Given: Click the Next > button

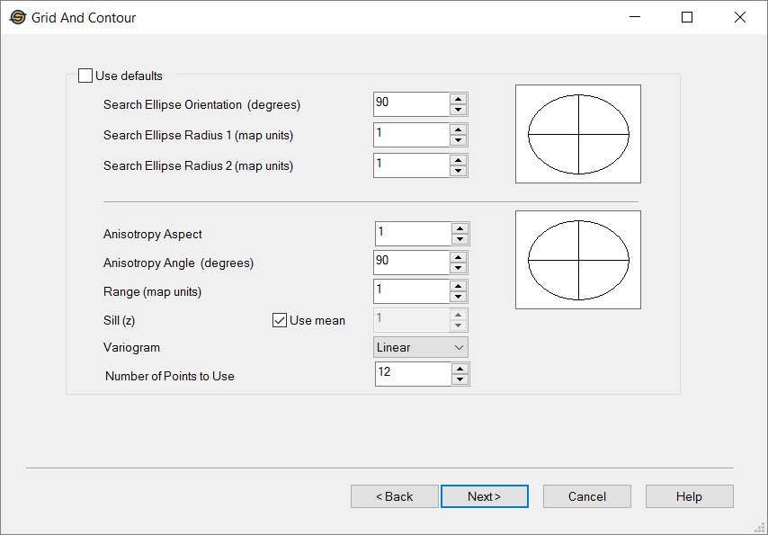Looking at the screenshot, I should click(484, 496).
